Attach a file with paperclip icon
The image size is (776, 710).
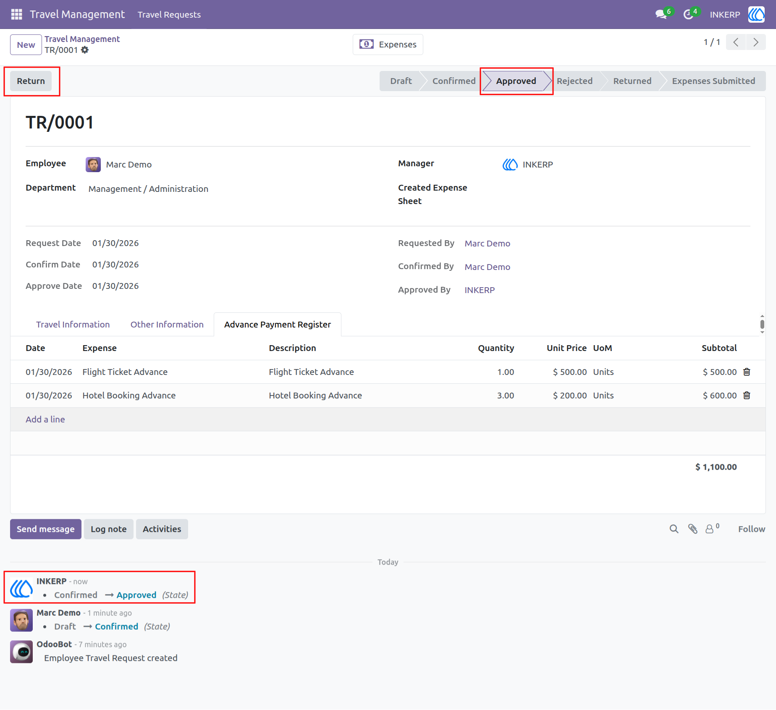pyautogui.click(x=693, y=529)
